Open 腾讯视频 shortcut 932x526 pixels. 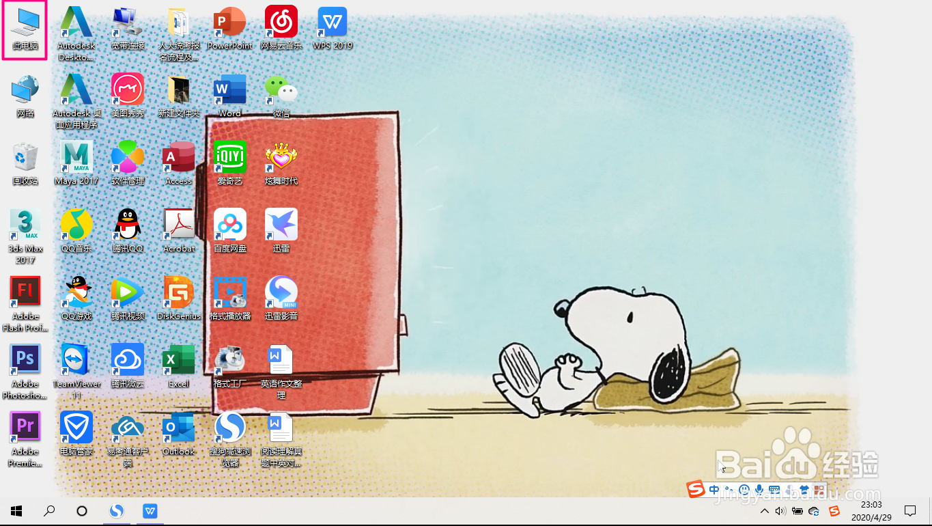[x=128, y=299]
